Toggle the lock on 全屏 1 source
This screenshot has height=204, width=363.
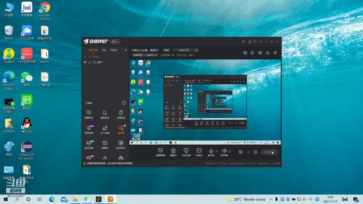click(89, 62)
